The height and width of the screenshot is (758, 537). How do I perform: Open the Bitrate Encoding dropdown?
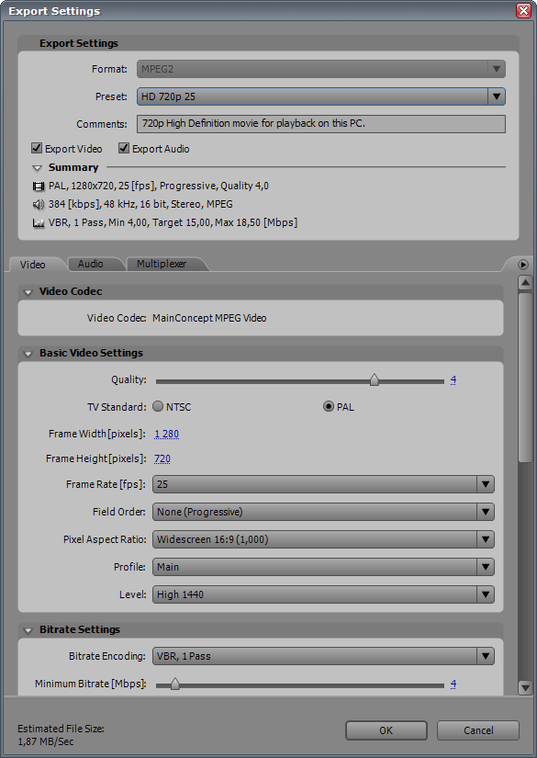pyautogui.click(x=323, y=656)
